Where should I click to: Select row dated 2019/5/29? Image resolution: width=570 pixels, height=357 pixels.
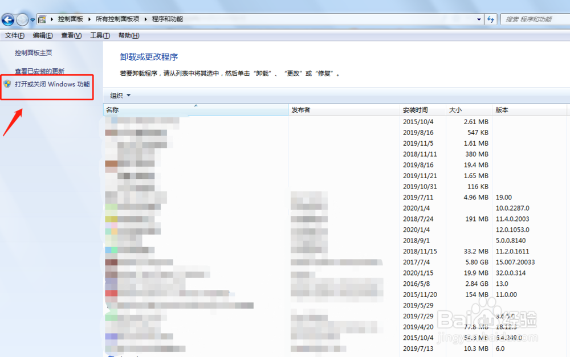(x=336, y=305)
